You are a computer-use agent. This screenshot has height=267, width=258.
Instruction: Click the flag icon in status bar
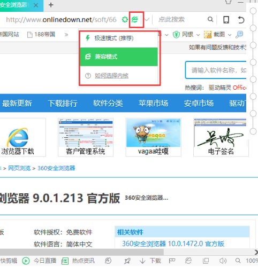[x=172, y=261]
